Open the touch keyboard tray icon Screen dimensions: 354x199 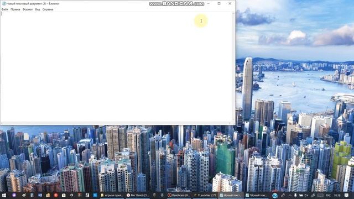pyautogui.click(x=320, y=195)
